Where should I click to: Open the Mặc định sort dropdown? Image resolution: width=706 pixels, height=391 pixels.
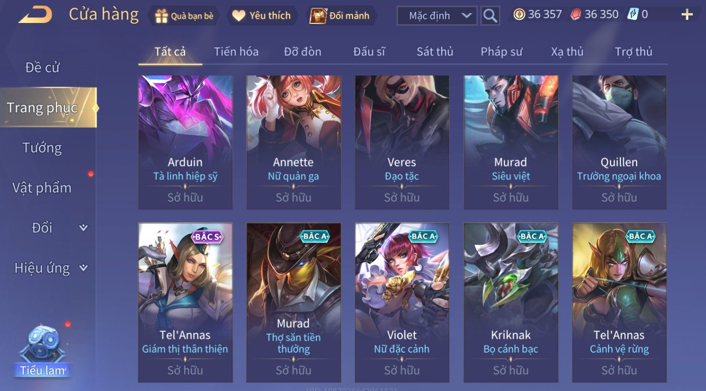click(x=437, y=15)
